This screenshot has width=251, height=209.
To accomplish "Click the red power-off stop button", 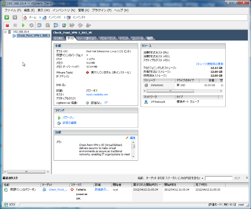I will pyautogui.click(x=7, y=25).
